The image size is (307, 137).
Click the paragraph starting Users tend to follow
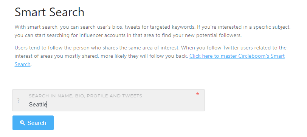pos(150,56)
